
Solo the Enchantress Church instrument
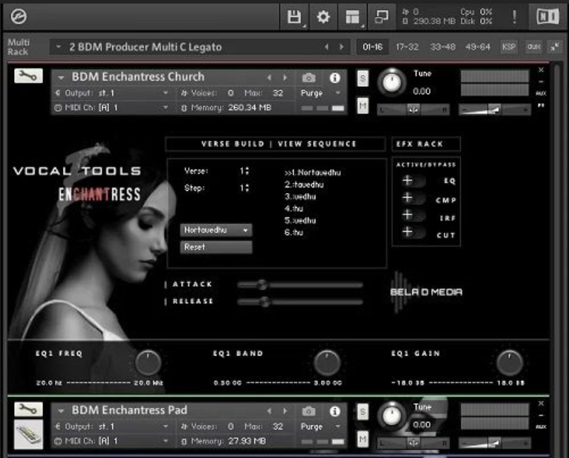[x=363, y=78]
